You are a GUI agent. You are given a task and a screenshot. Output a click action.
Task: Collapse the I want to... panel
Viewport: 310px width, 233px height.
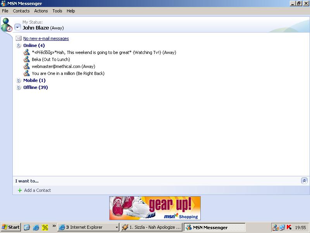click(x=304, y=181)
